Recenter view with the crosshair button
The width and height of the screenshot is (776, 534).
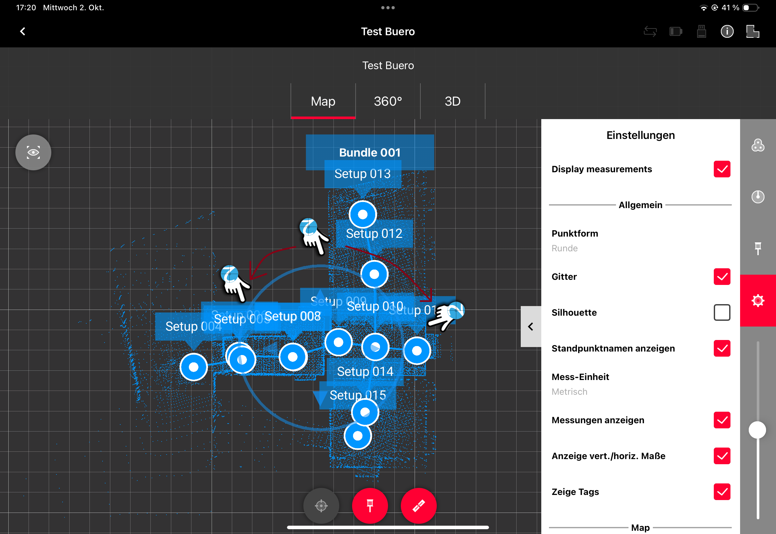pos(321,506)
